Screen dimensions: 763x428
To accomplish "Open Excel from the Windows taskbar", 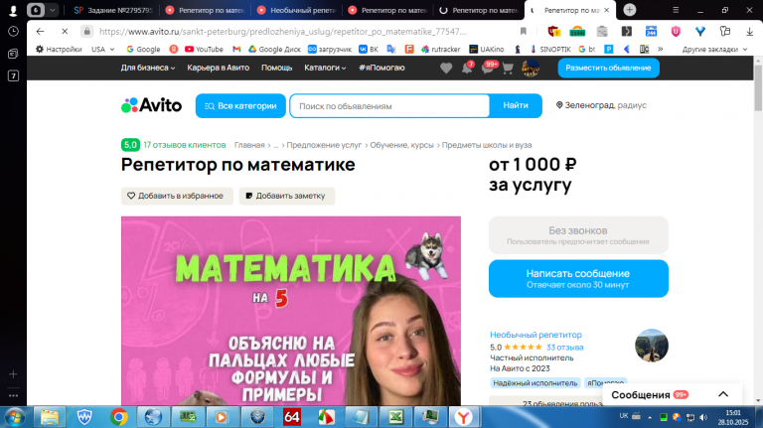I will click(x=395, y=417).
